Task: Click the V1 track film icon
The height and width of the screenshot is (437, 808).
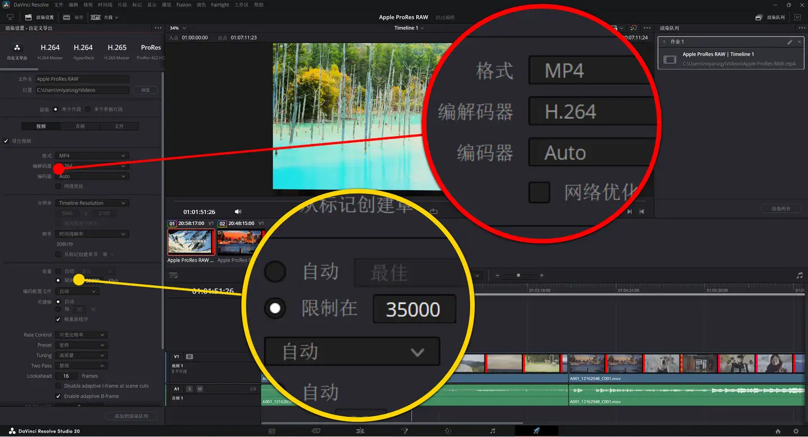Action: coord(190,356)
